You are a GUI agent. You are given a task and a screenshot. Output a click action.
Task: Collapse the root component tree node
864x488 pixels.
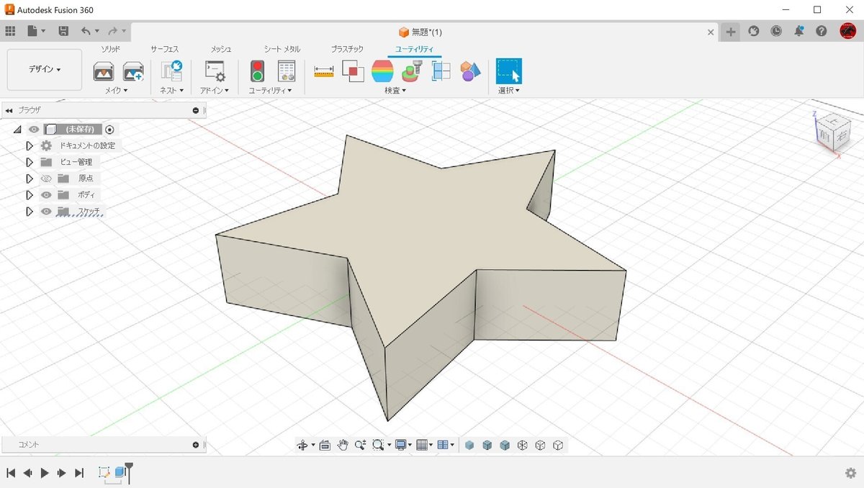pos(17,130)
